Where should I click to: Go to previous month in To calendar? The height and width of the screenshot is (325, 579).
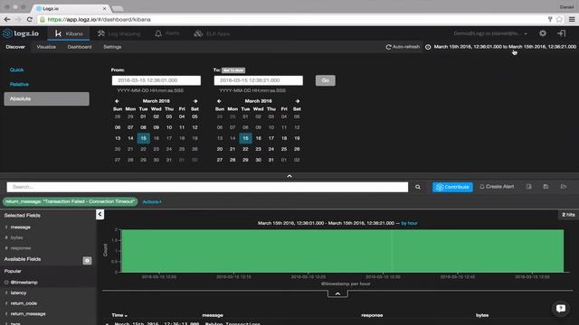tap(219, 101)
